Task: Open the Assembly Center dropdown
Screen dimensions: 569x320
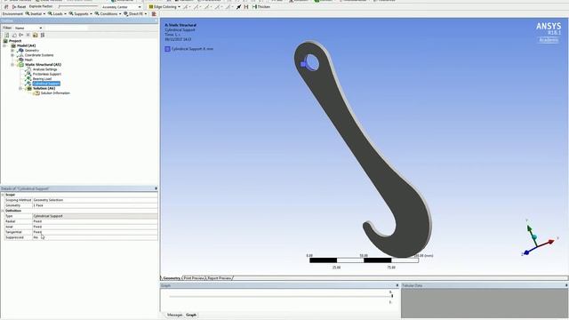Action: (121, 7)
